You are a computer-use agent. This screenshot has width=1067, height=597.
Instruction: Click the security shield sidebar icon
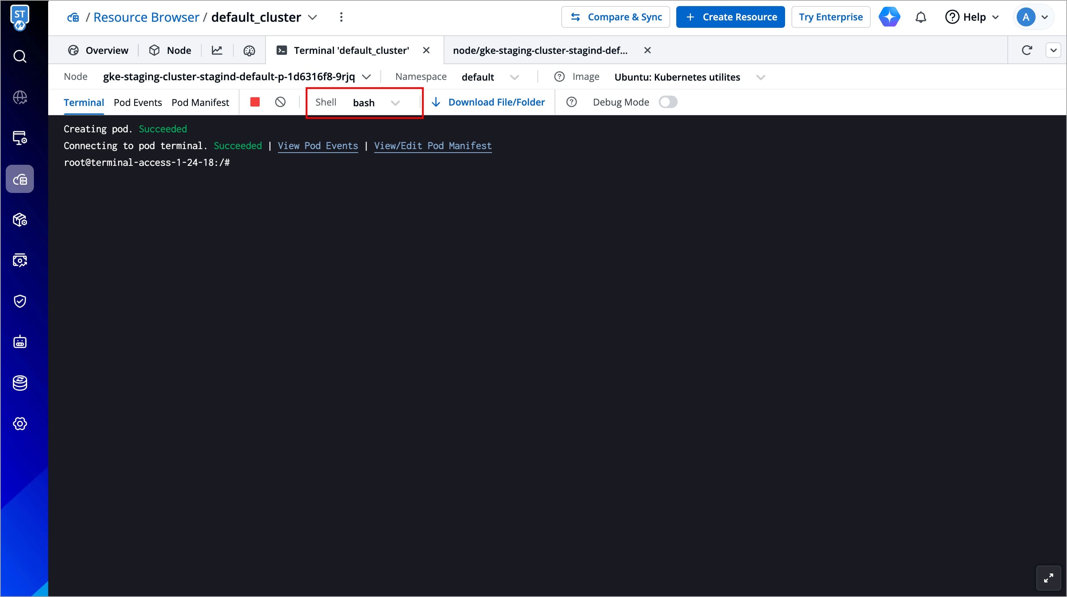(20, 301)
